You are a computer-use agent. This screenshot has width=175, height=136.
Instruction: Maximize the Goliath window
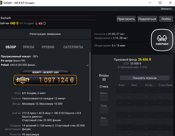[160, 3]
